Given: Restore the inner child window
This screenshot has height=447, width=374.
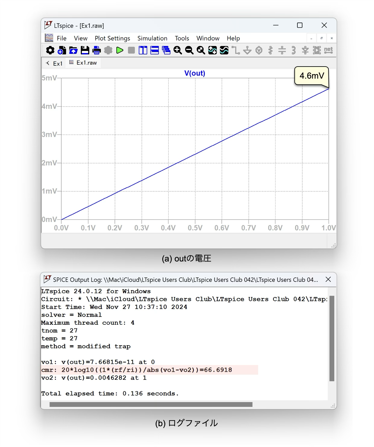Looking at the screenshot, I should click(322, 38).
